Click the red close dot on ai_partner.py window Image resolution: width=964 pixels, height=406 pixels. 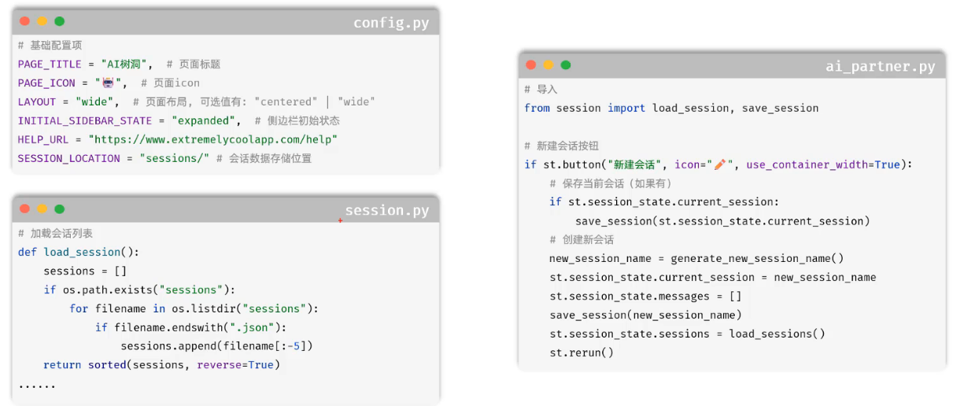[531, 65]
